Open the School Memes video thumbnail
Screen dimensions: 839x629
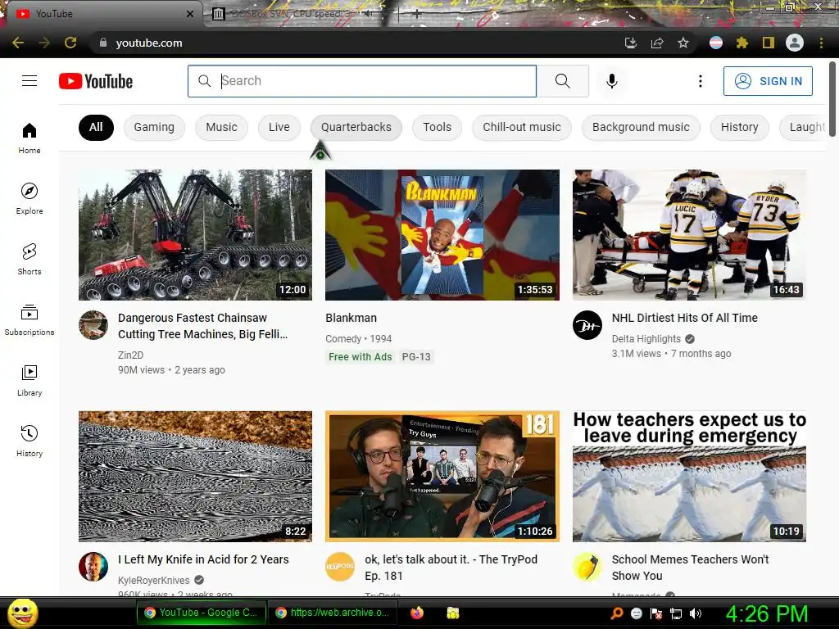tap(689, 476)
